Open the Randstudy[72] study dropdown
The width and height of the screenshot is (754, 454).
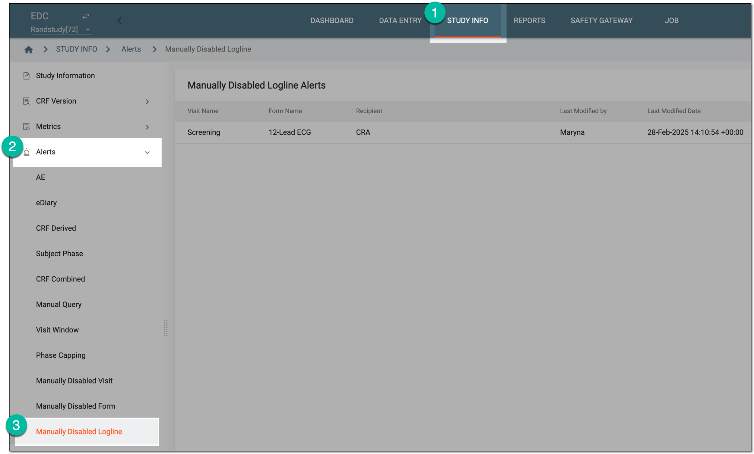[x=61, y=29]
